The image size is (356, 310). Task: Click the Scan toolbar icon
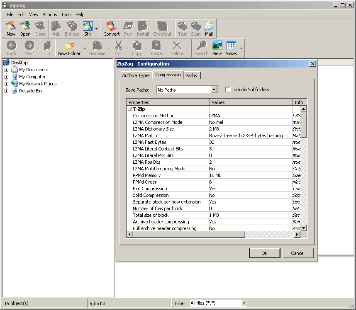pos(196,29)
